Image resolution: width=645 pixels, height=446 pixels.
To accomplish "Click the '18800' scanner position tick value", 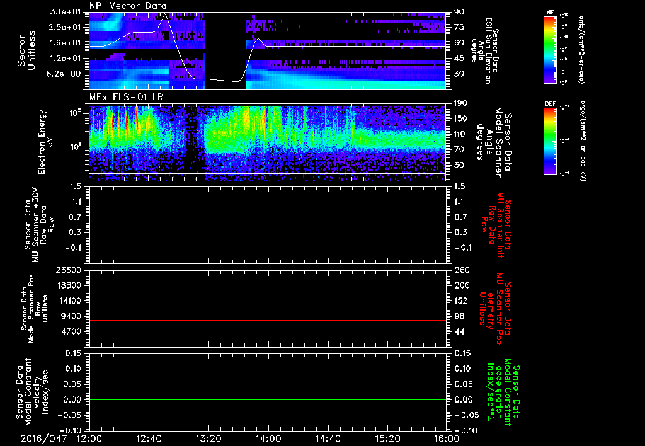I will coord(68,285).
